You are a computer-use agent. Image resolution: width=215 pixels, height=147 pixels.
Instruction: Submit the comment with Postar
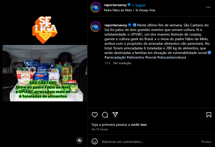pyautogui.click(x=206, y=142)
